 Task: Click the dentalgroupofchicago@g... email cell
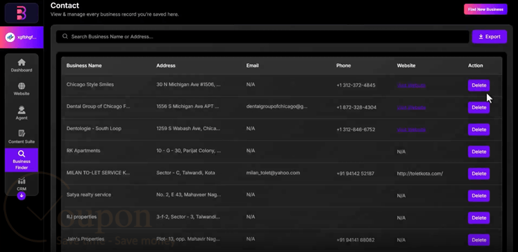click(277, 107)
